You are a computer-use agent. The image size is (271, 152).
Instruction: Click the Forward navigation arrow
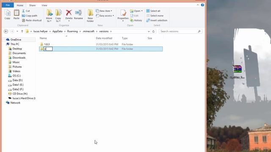(12, 31)
